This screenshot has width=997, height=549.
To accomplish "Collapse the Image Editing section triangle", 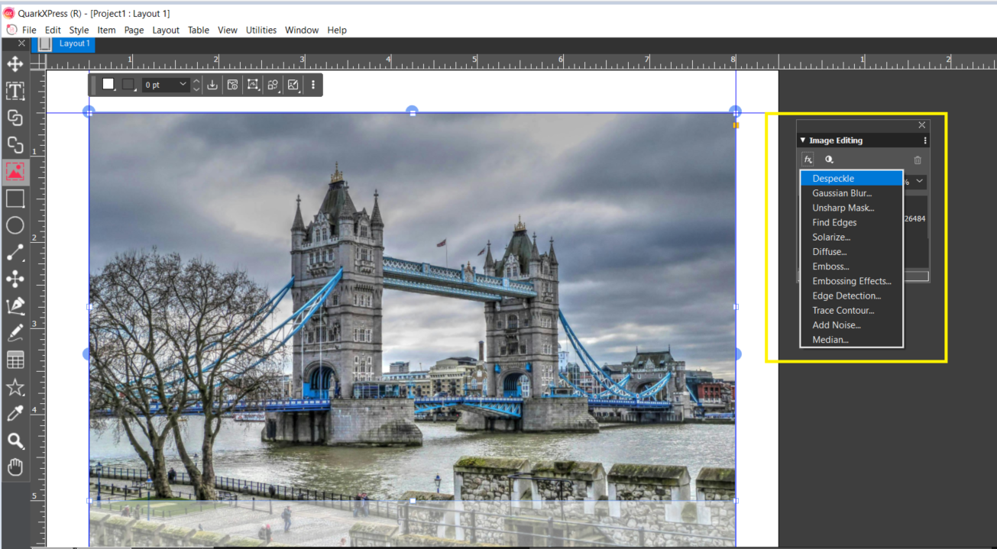I will pyautogui.click(x=802, y=140).
